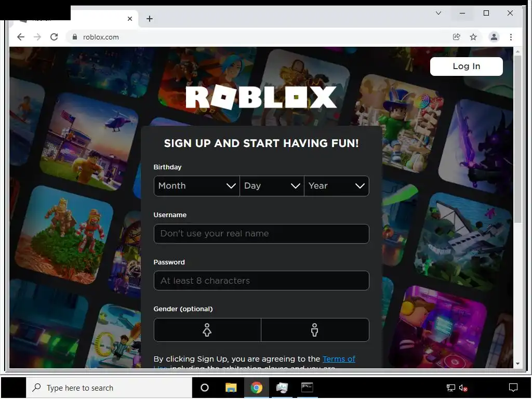Image resolution: width=532 pixels, height=399 pixels.
Task: Click the page vertical scrollbar thumb
Action: point(517,139)
